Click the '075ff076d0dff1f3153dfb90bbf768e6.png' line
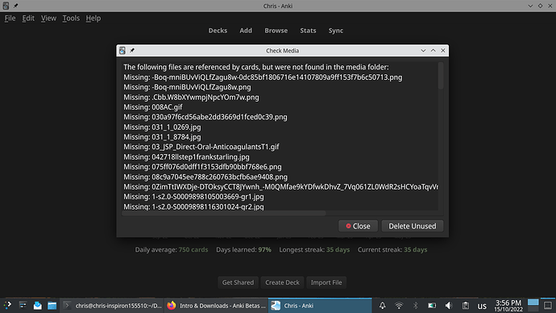Viewport: 556px width, 313px height. point(202,167)
